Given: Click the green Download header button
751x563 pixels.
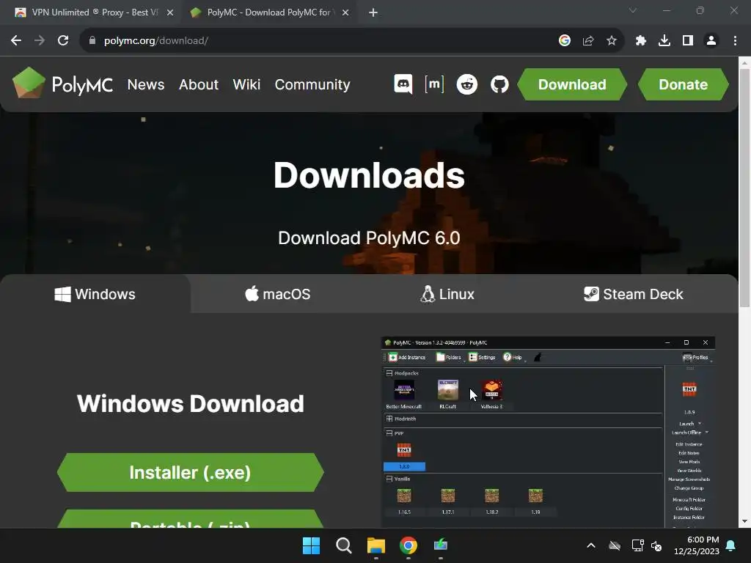Looking at the screenshot, I should [x=572, y=84].
